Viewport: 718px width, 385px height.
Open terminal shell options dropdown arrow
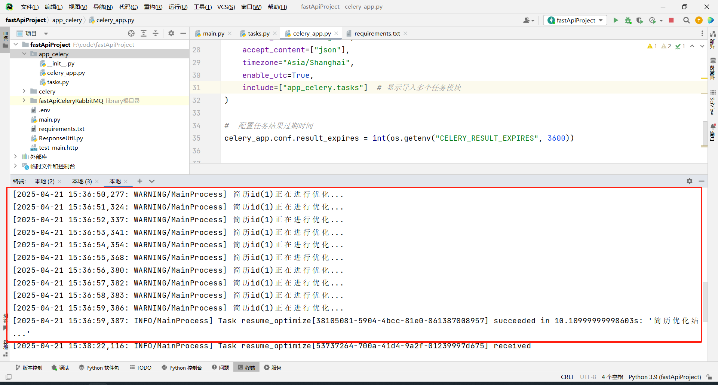(x=152, y=181)
